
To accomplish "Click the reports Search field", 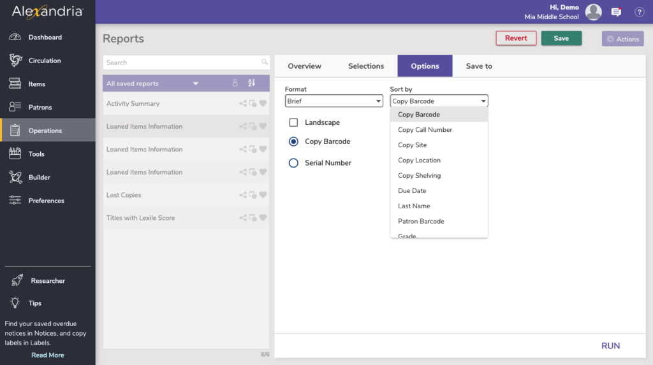I will 182,62.
